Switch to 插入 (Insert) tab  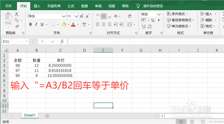click(x=37, y=6)
